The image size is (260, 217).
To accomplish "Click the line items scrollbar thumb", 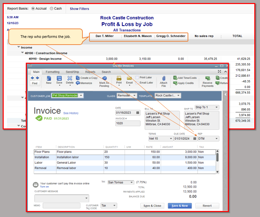I will tap(217, 157).
